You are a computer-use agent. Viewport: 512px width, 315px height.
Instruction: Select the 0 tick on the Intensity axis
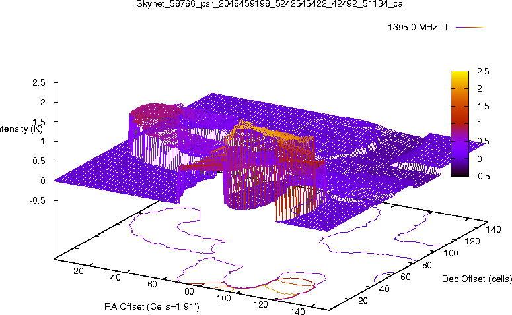43,181
